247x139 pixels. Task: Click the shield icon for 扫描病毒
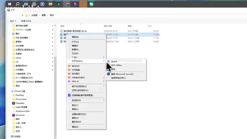coord(69,95)
